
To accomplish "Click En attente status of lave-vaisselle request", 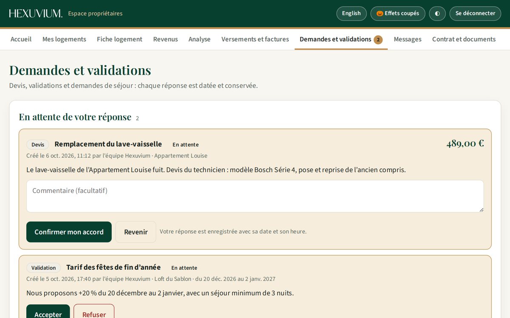I will coord(185,145).
